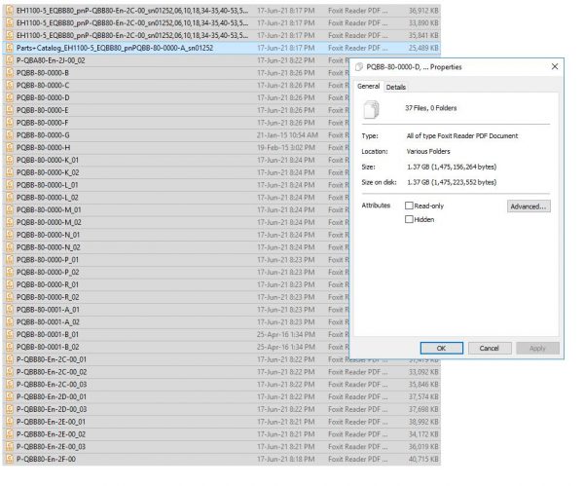The width and height of the screenshot is (584, 486).
Task: Enable the Read-only attribute checkbox
Action: [409, 206]
